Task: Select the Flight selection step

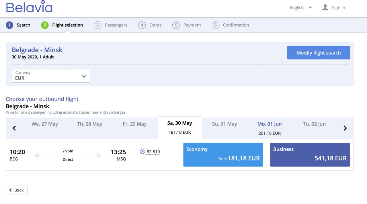Action: pyautogui.click(x=67, y=25)
